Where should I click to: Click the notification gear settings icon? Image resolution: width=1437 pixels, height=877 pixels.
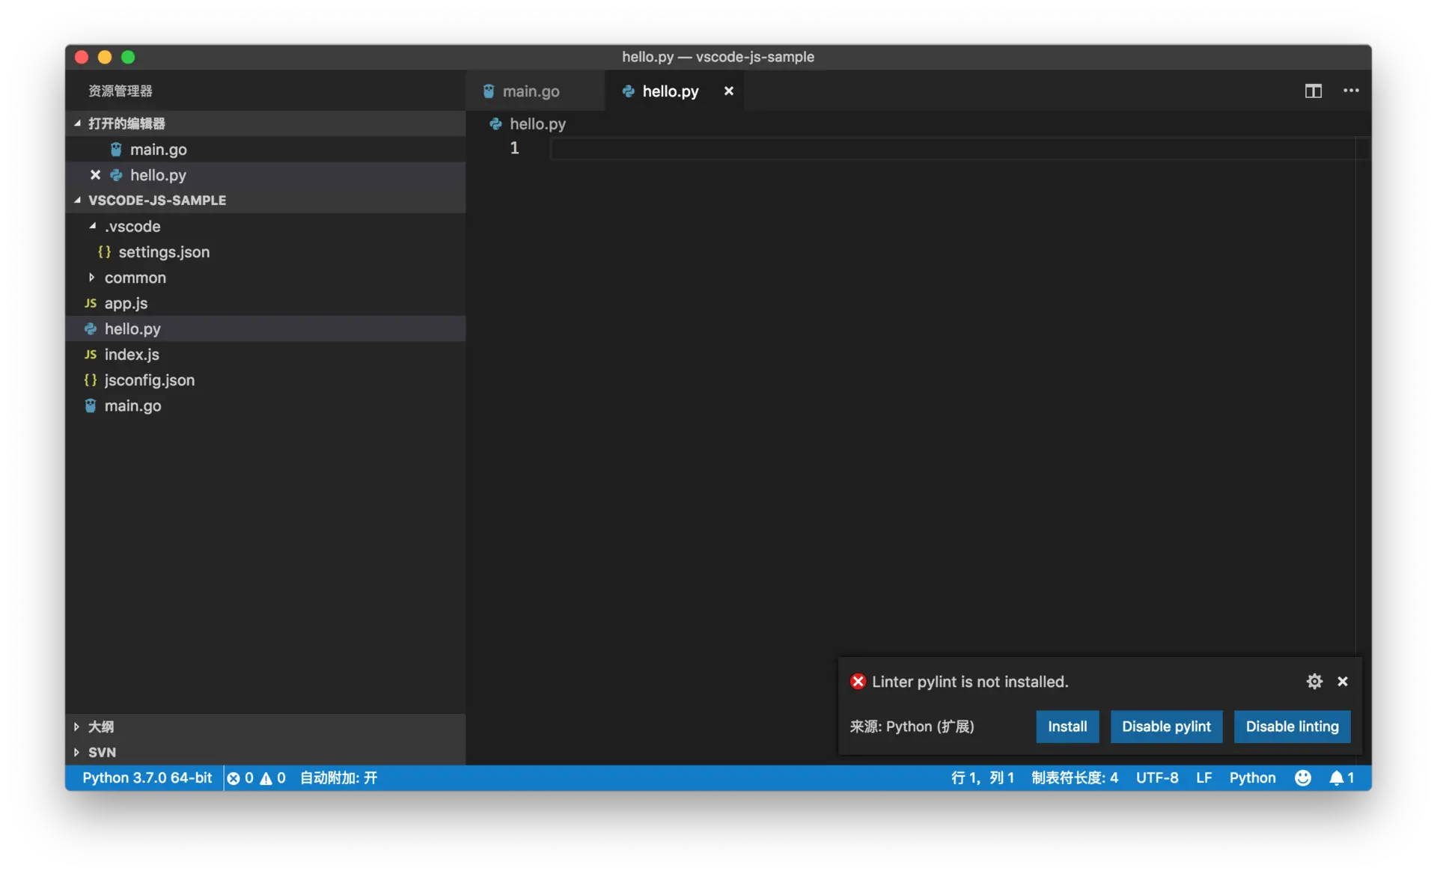click(1314, 681)
